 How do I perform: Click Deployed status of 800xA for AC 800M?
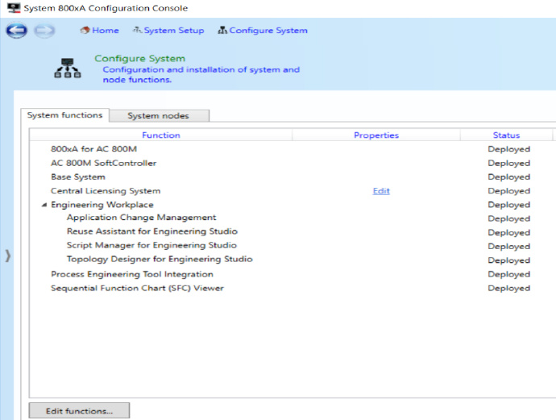508,149
